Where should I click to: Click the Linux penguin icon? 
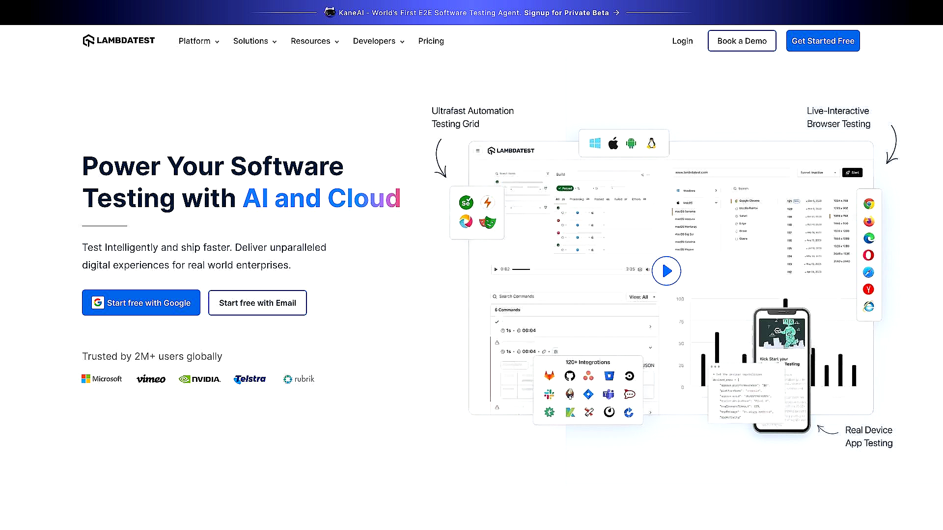coord(651,143)
